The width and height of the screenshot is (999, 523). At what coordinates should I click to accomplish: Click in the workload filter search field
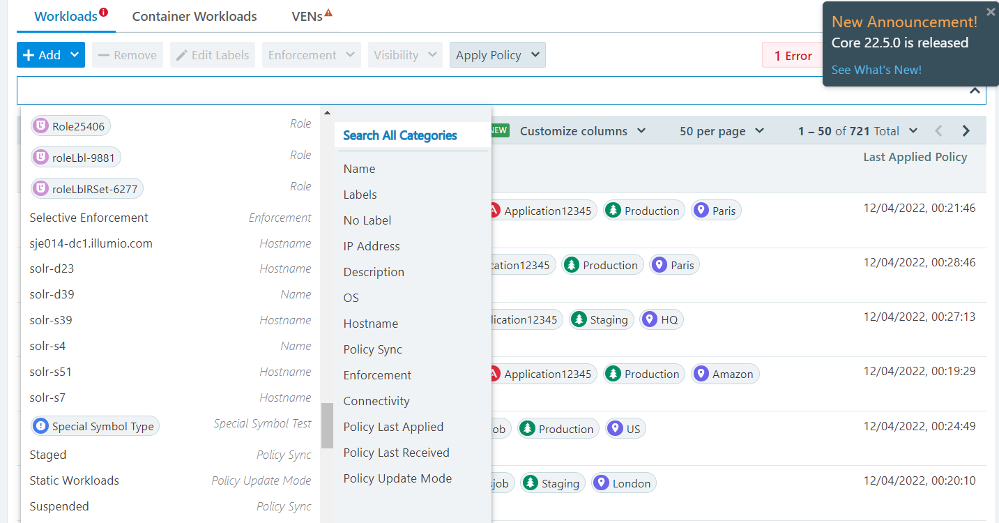tap(488, 91)
